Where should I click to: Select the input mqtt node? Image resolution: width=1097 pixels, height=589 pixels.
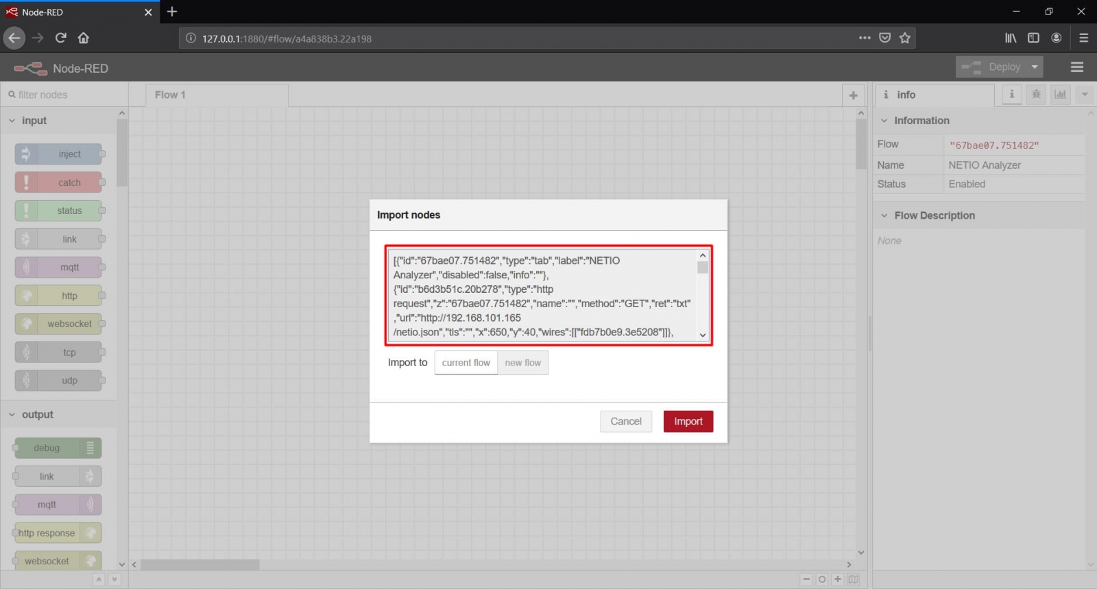(59, 267)
